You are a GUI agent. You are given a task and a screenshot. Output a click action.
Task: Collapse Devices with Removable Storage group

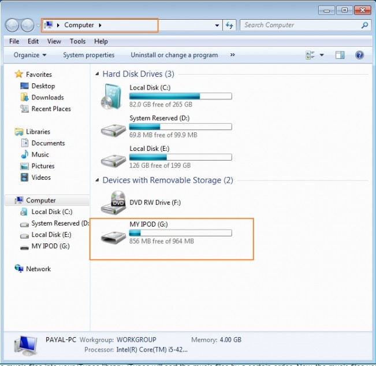(x=97, y=180)
